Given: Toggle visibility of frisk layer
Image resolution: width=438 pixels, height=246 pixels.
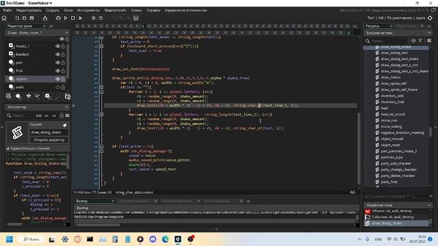Looking at the screenshot, I should tap(57, 71).
